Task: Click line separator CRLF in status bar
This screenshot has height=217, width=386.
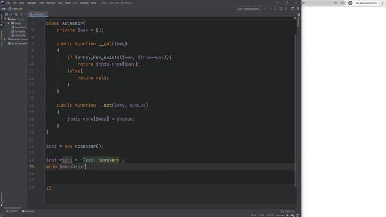Action: point(261,215)
